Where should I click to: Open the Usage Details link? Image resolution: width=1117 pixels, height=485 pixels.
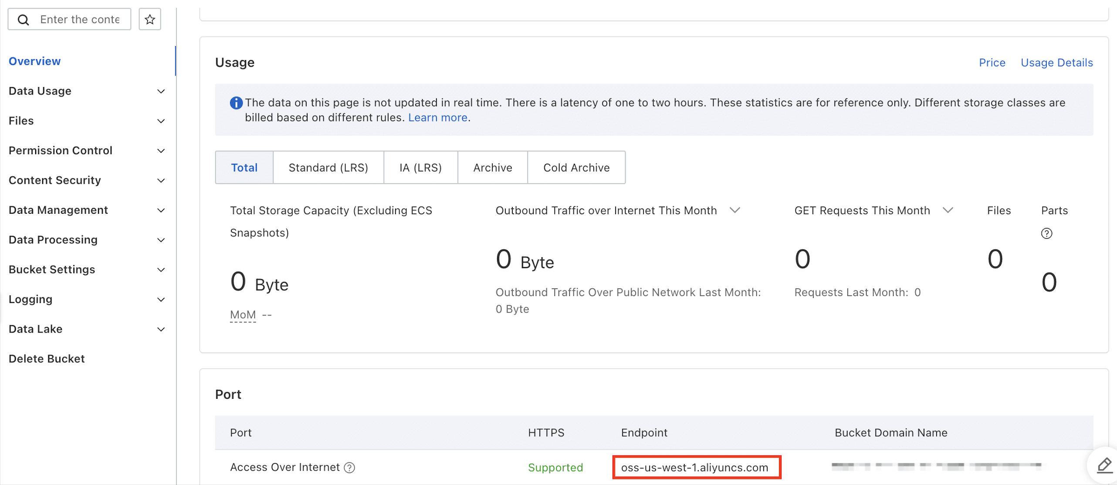pos(1056,63)
